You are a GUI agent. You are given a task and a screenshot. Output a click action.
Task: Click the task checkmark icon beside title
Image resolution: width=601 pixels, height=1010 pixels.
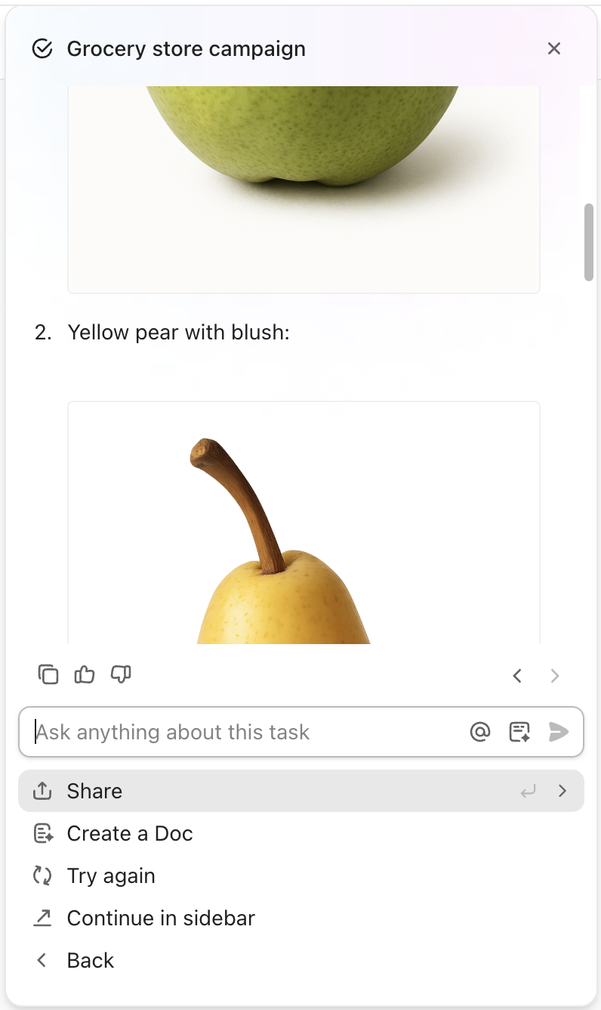pos(42,49)
